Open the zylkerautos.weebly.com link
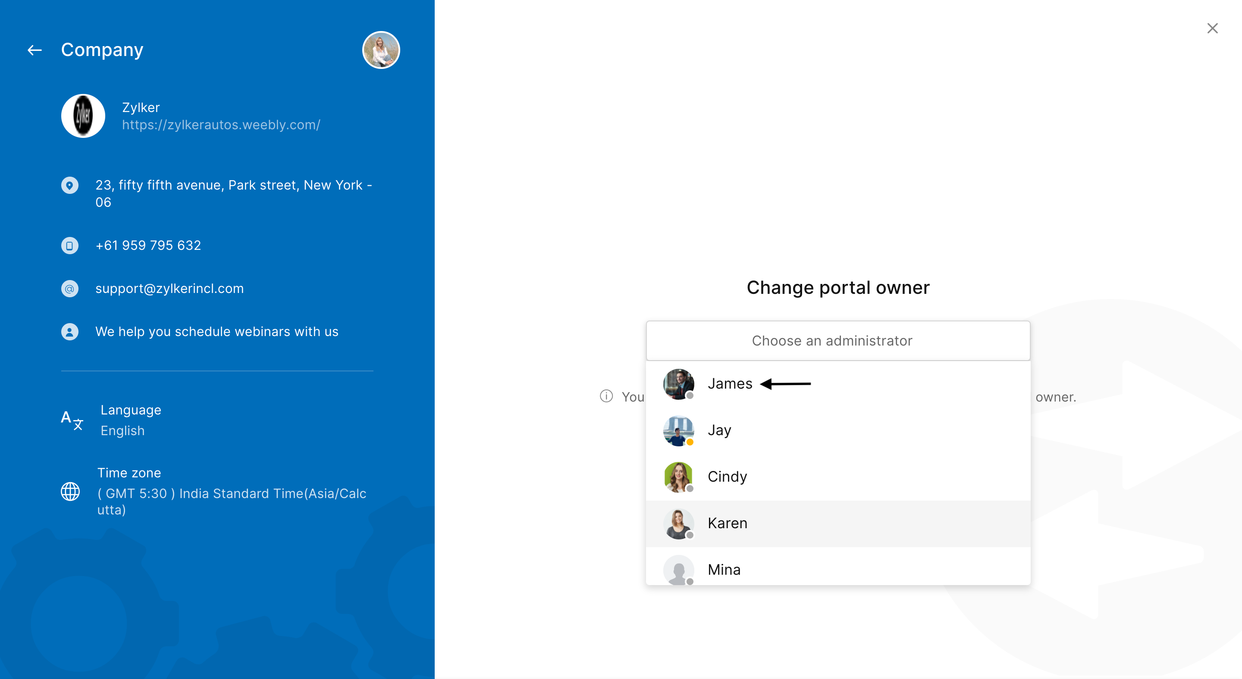1242x679 pixels. point(221,125)
